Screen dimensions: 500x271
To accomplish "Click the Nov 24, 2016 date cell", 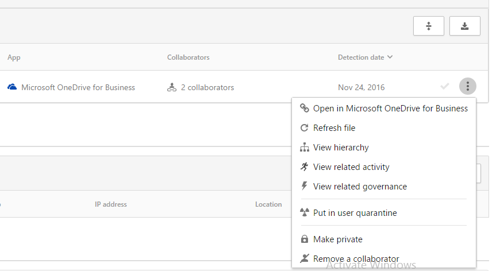I will pos(361,87).
